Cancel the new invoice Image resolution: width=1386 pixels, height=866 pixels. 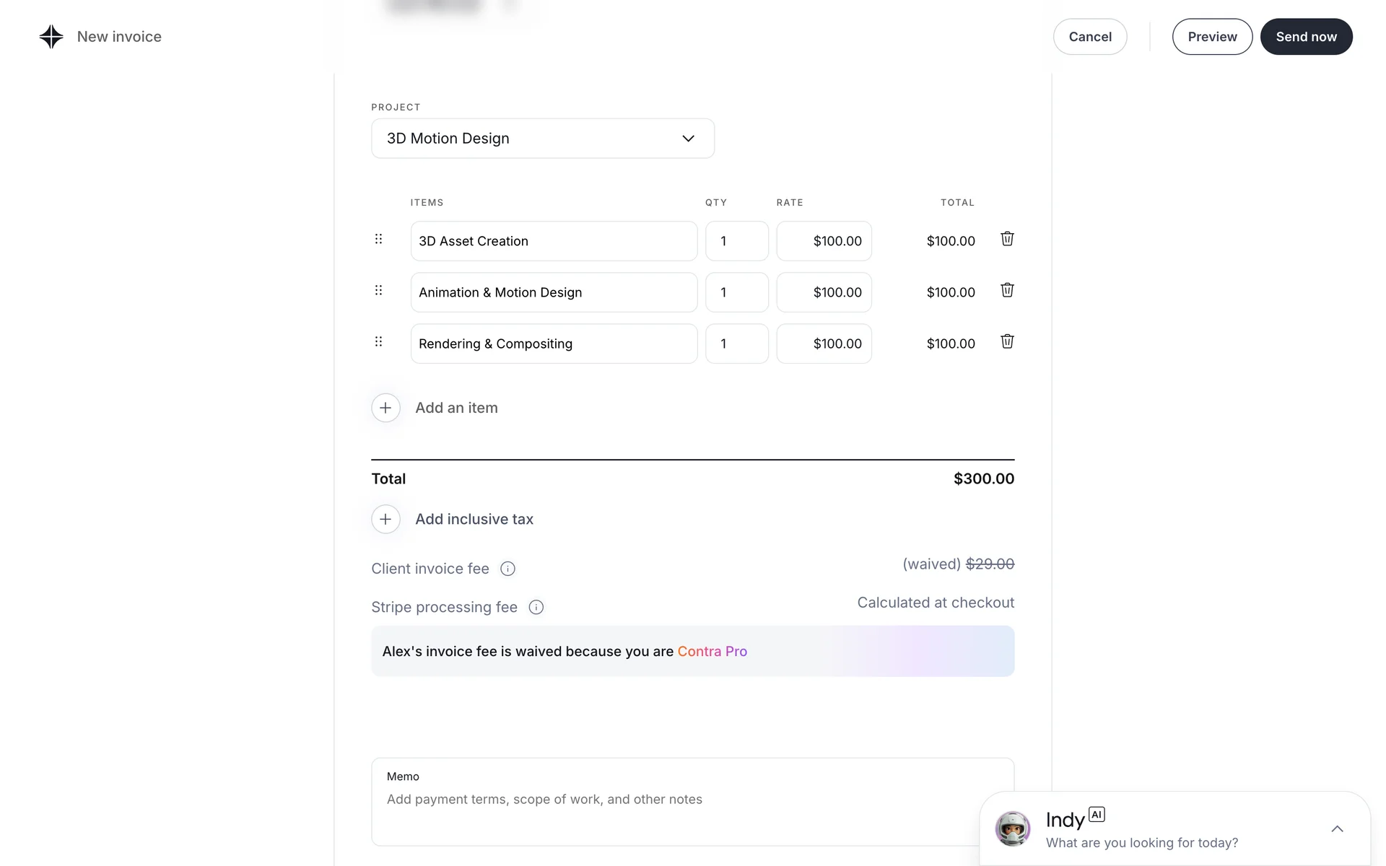[1089, 37]
